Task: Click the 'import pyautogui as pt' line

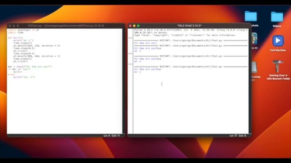Action: tap(23, 30)
